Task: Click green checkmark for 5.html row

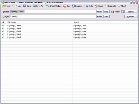Action: 3,37
